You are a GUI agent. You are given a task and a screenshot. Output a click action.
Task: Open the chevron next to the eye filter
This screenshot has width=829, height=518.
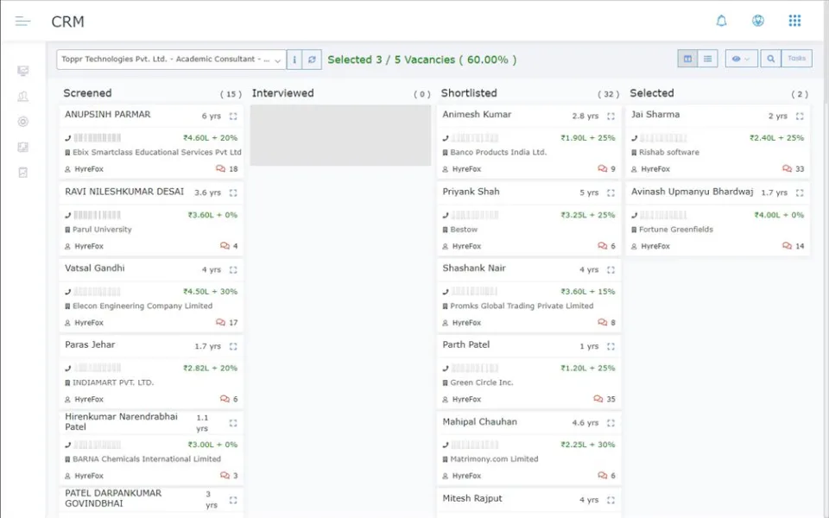pos(750,58)
